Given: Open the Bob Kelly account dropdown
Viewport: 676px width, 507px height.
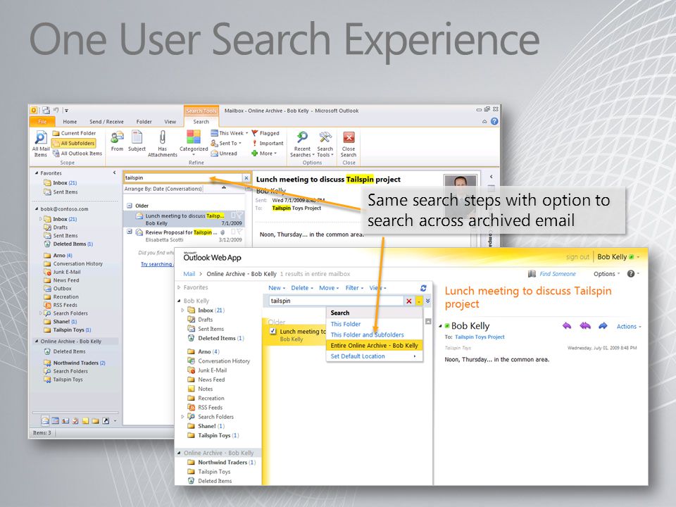Looking at the screenshot, I should pyautogui.click(x=618, y=257).
